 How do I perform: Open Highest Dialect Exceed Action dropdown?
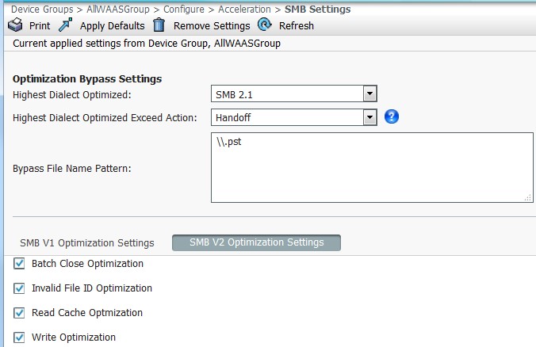pos(369,117)
